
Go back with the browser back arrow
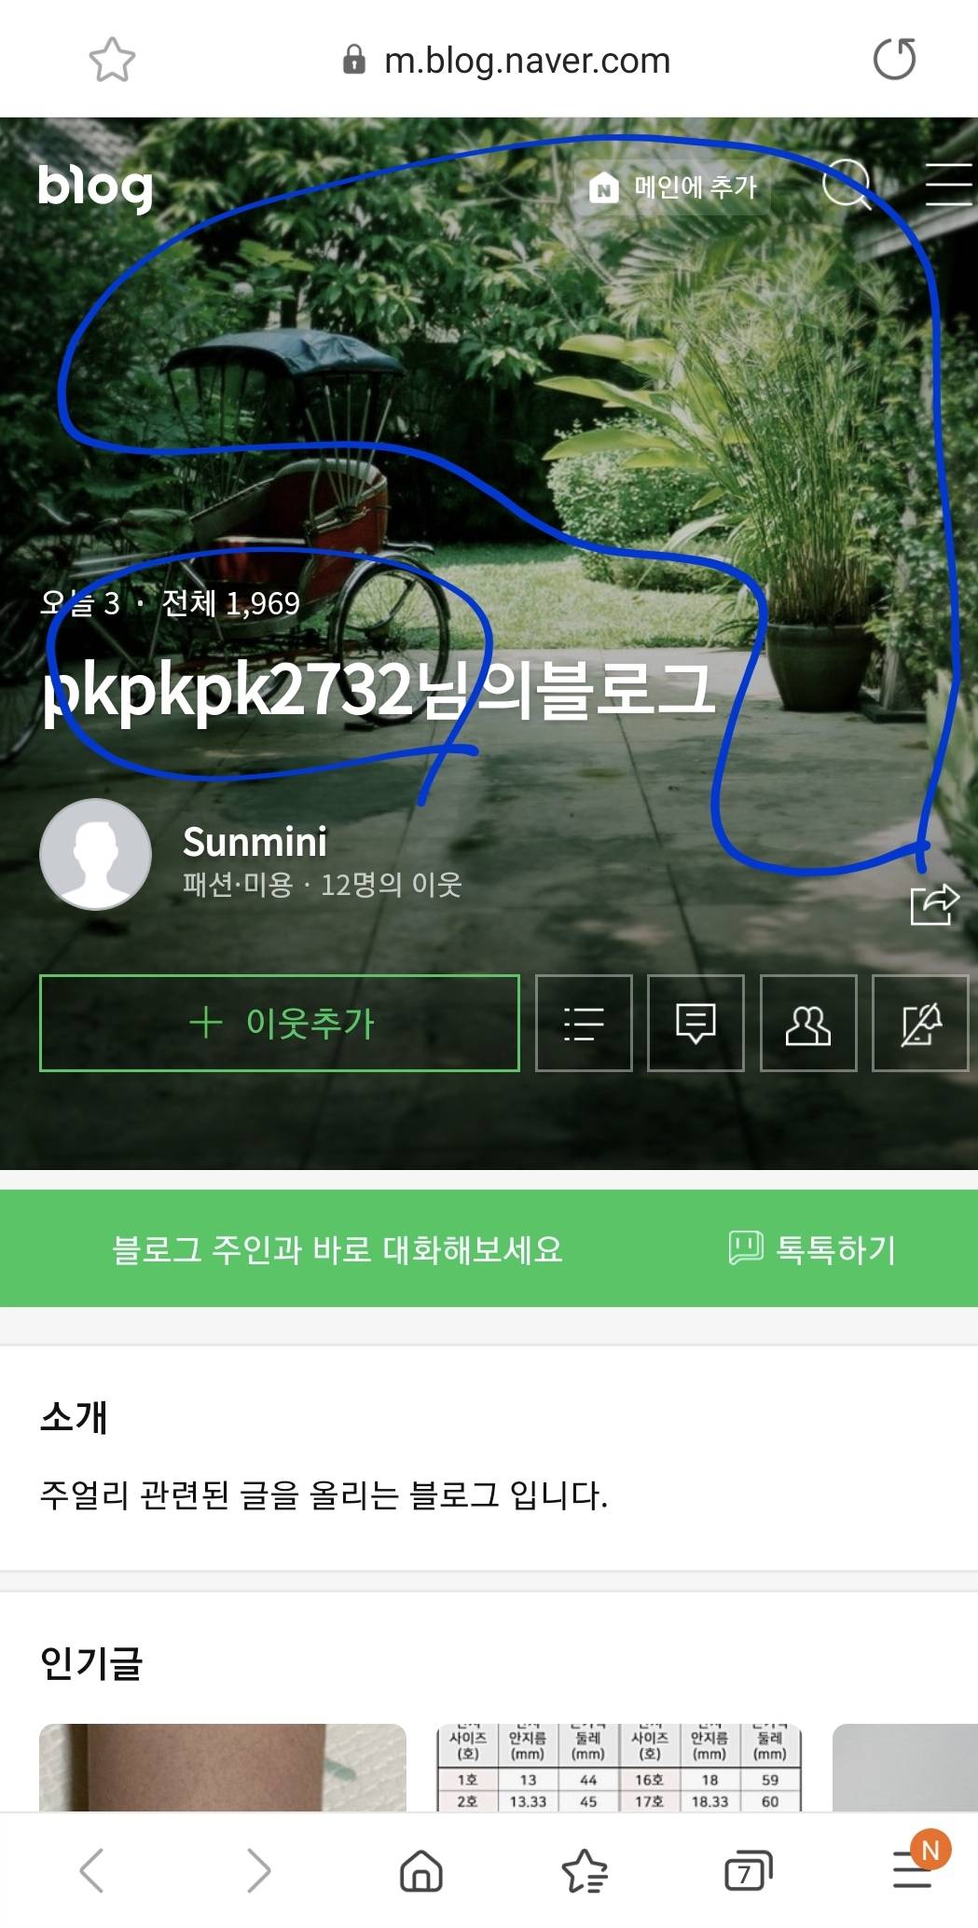tap(92, 1870)
